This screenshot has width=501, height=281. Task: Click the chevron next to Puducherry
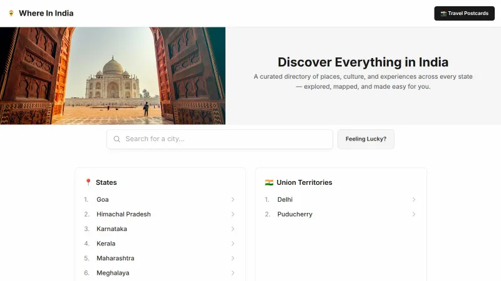tap(413, 214)
